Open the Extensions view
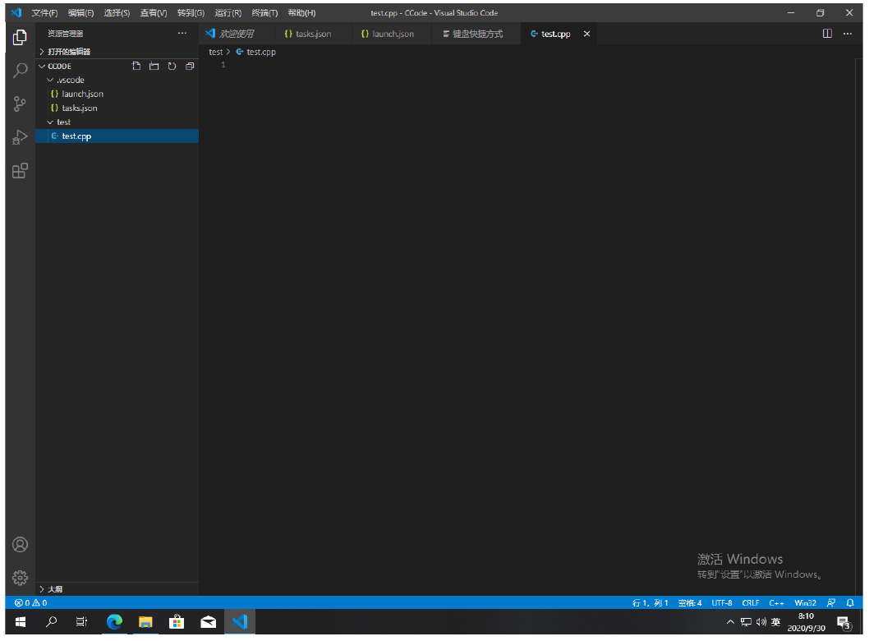Viewport: 869px width, 641px height. coord(21,171)
